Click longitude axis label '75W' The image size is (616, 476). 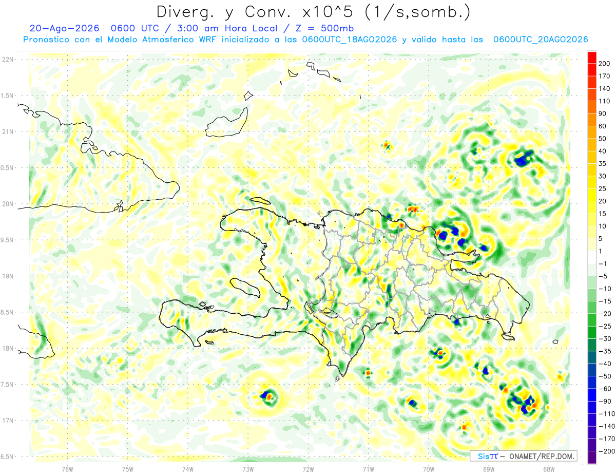click(x=128, y=469)
